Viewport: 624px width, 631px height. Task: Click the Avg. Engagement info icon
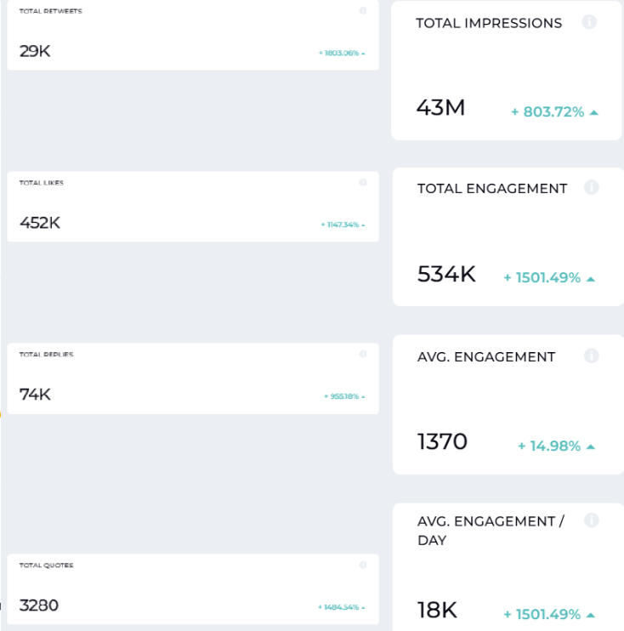pos(592,355)
